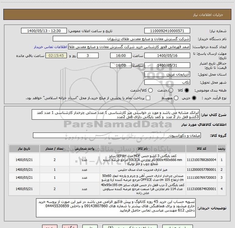This screenshot has width=235, height=228.
Task: Click the price validity time 16:00 field
Action: pos(121,65)
